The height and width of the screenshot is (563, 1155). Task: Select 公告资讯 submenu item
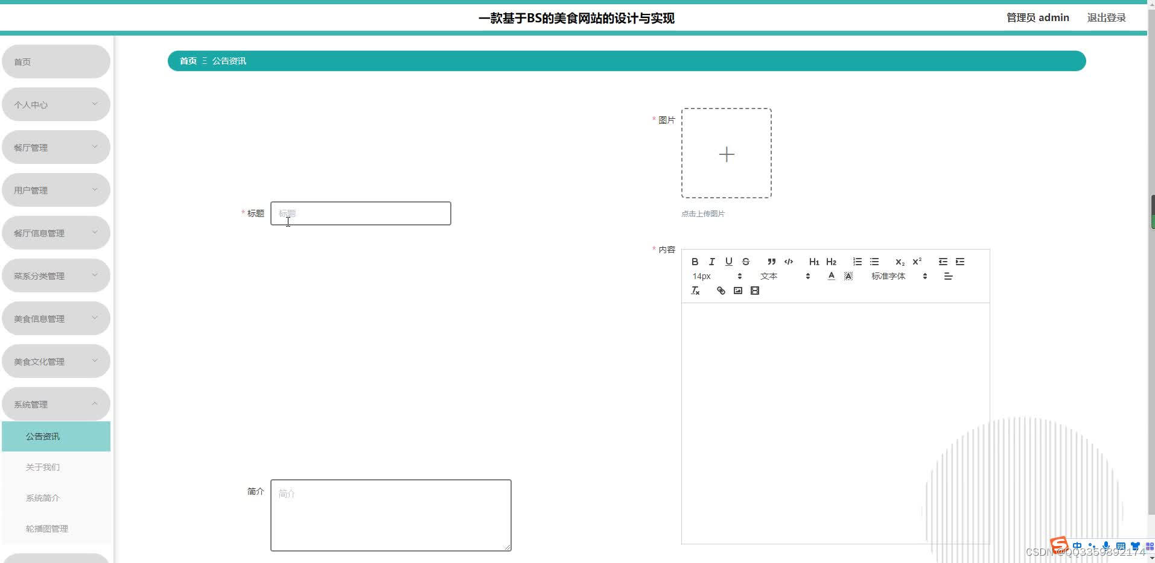click(56, 436)
